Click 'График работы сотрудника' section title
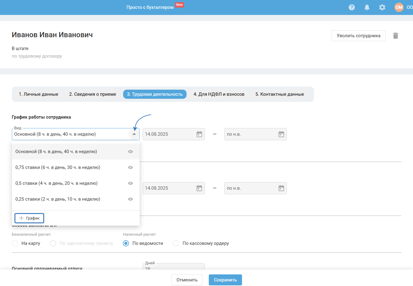Screen dimensions: 413x286 pos(41,117)
